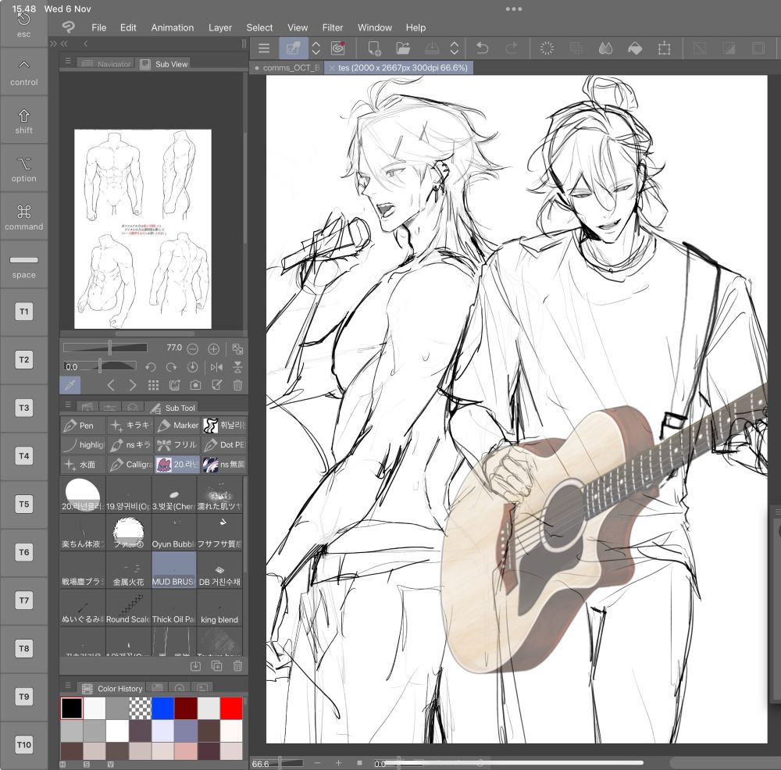Click the Sub View edit page-with-pencil icon
Viewport: 781px width, 770px height.
pyautogui.click(x=216, y=385)
